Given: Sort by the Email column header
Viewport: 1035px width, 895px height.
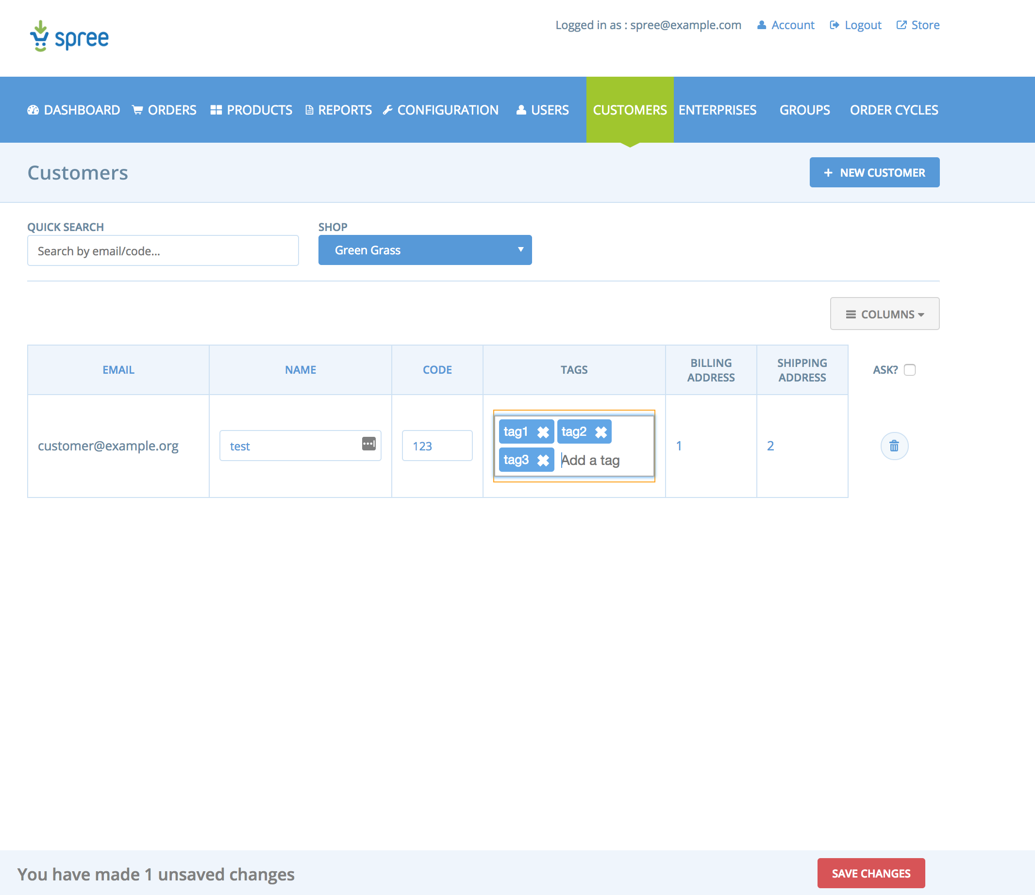Looking at the screenshot, I should point(118,370).
